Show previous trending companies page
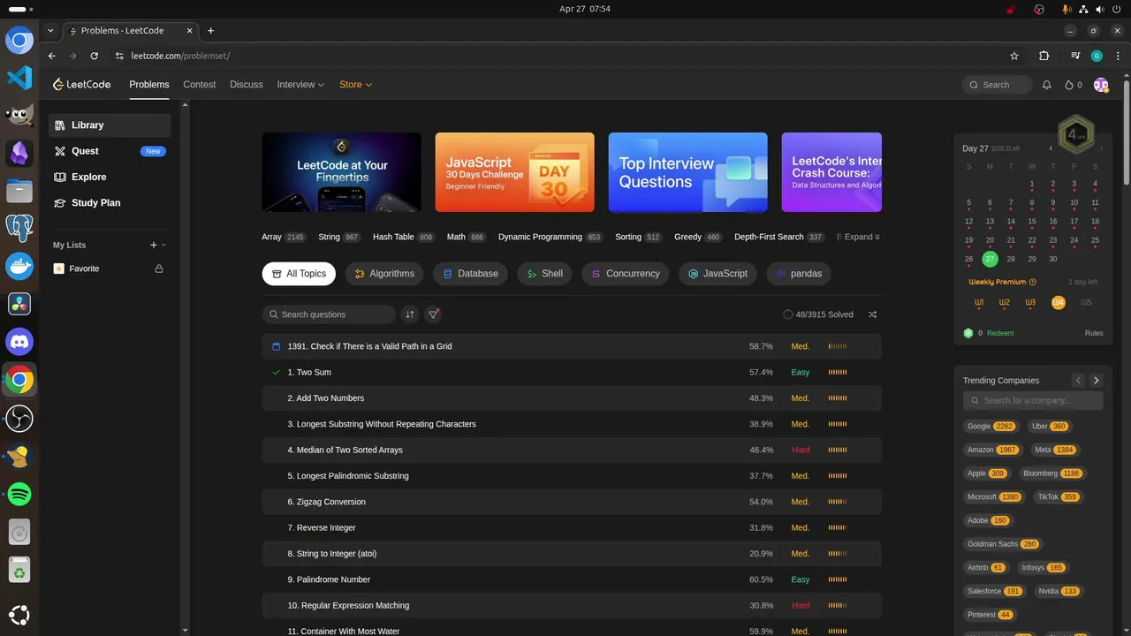The image size is (1131, 636). pyautogui.click(x=1078, y=381)
